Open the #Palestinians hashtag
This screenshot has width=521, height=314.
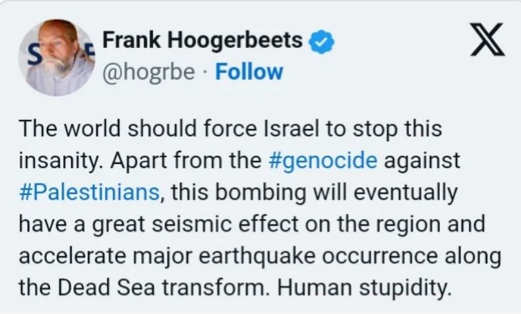(x=90, y=192)
